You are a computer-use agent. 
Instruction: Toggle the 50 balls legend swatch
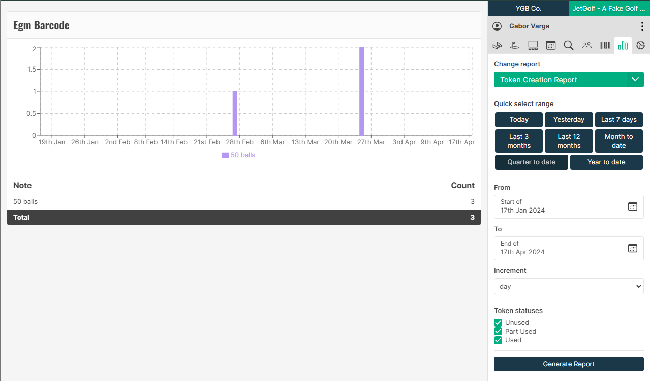(225, 155)
